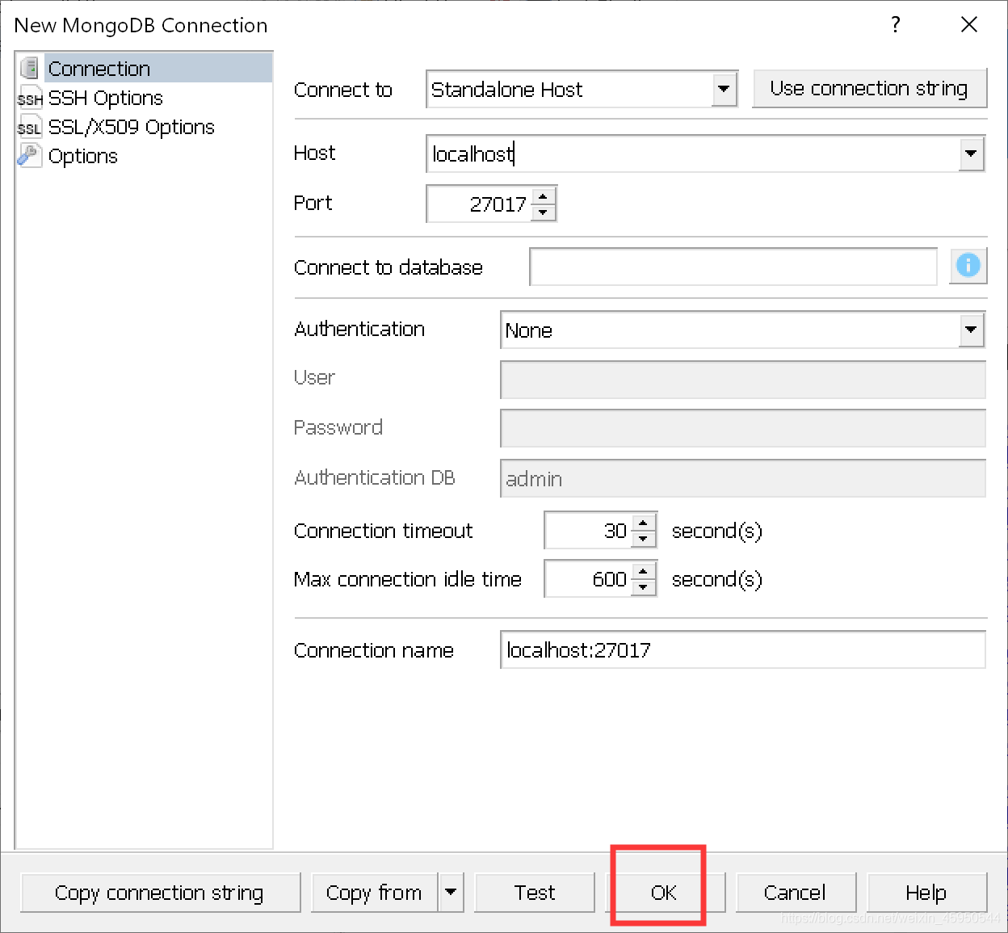Select Connection in the left panel

(144, 69)
